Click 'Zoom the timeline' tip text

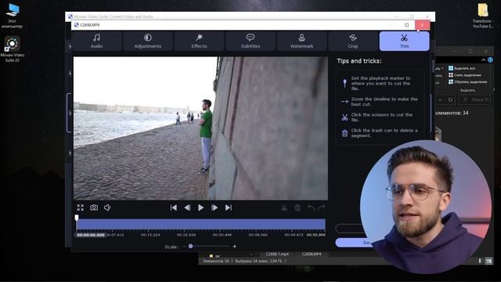[384, 102]
